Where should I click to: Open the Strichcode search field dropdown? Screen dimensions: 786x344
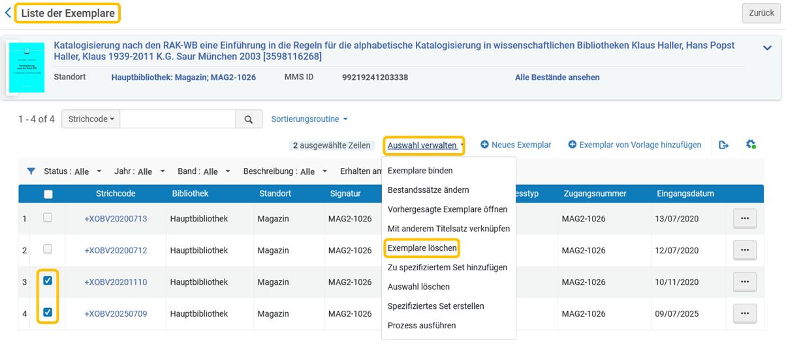pos(91,119)
